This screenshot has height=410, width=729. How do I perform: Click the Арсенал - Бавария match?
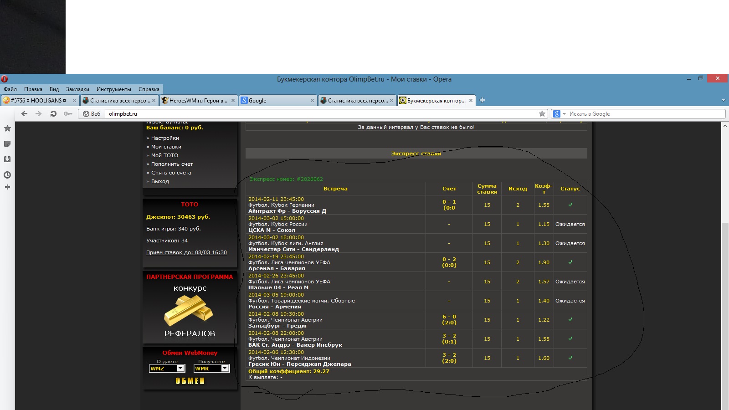click(277, 268)
